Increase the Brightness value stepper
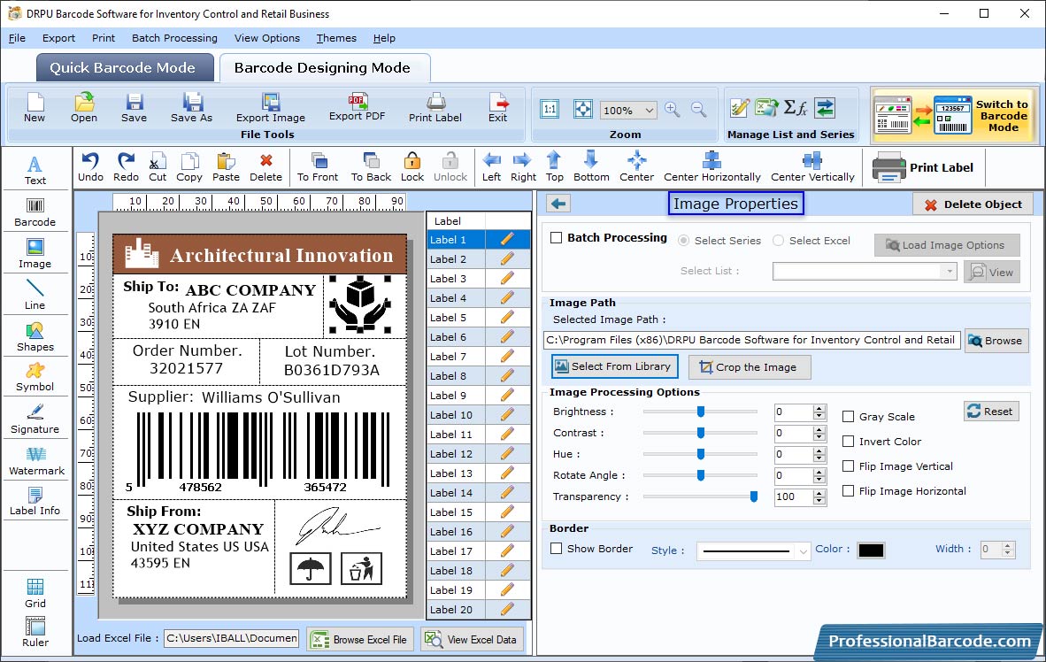 coord(819,408)
